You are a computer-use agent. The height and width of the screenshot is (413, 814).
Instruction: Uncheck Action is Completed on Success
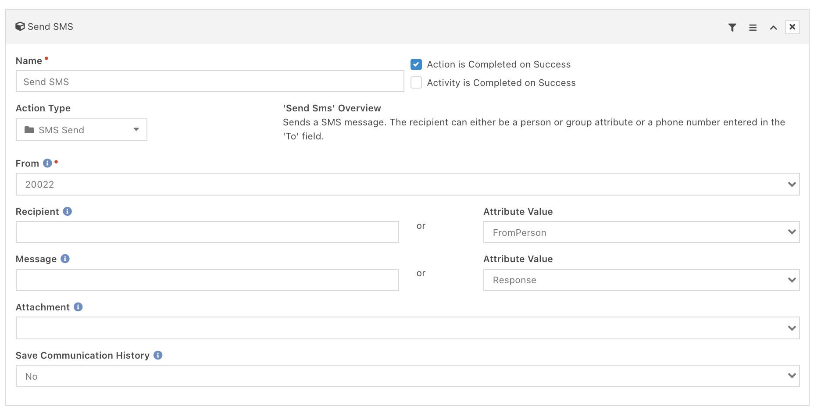click(x=416, y=64)
